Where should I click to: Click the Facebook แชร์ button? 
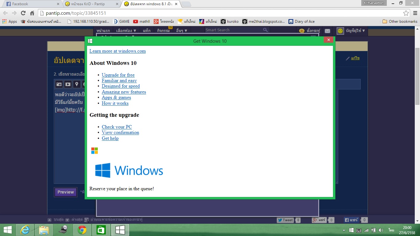[351, 220]
